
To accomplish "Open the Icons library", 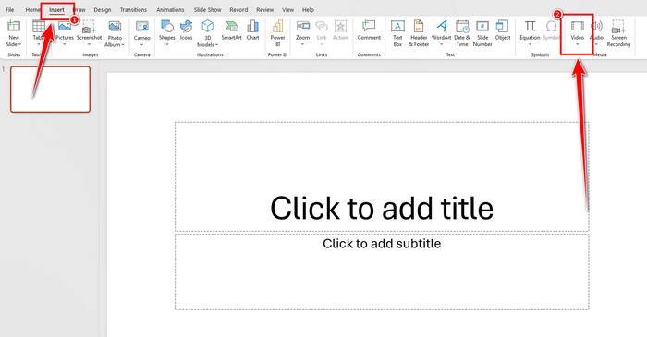I will [186, 30].
